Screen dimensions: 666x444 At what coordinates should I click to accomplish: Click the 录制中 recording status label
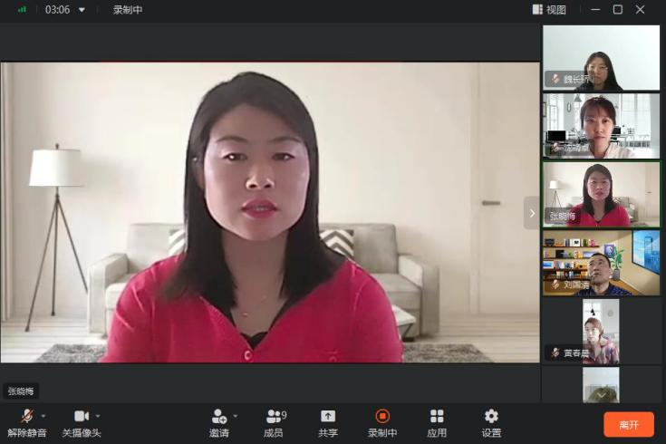(x=128, y=10)
